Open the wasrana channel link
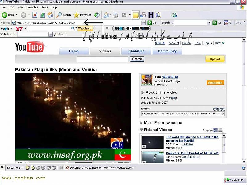This screenshot has height=185, width=247. point(170,77)
